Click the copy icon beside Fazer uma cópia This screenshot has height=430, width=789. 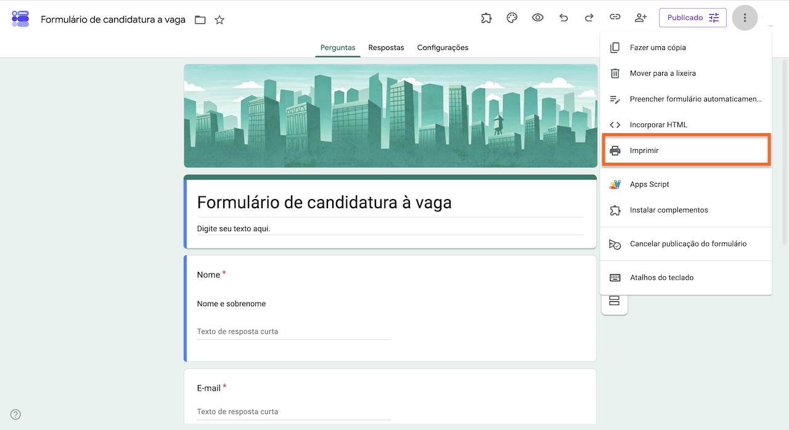[615, 47]
